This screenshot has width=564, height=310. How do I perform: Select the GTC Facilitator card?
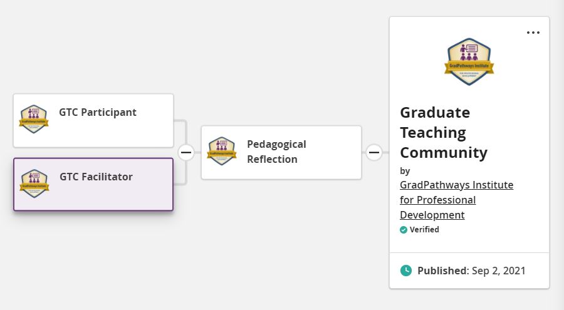(93, 184)
